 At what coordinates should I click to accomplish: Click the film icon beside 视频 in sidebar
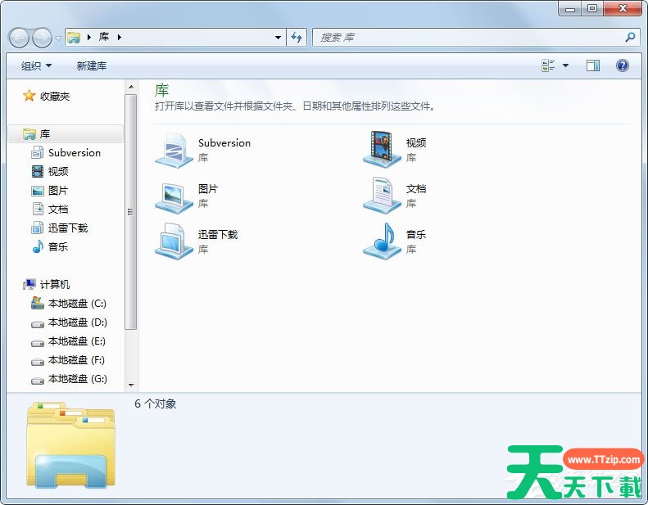pyautogui.click(x=38, y=171)
